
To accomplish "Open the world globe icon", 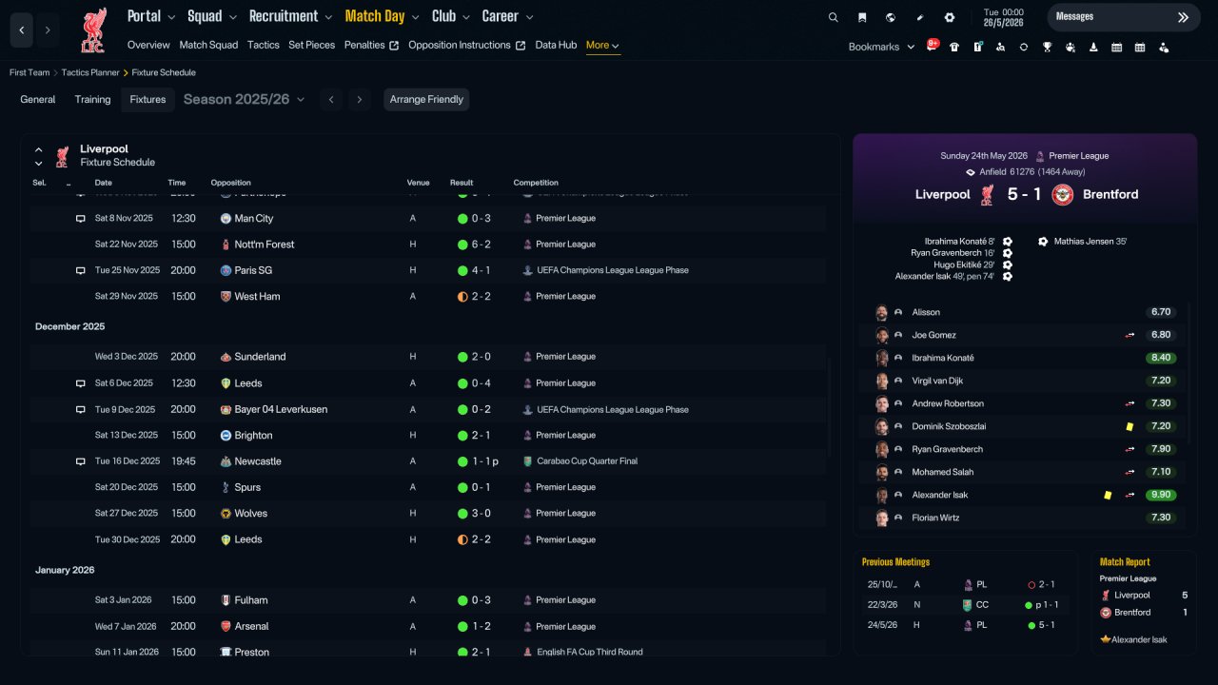I will [x=891, y=17].
